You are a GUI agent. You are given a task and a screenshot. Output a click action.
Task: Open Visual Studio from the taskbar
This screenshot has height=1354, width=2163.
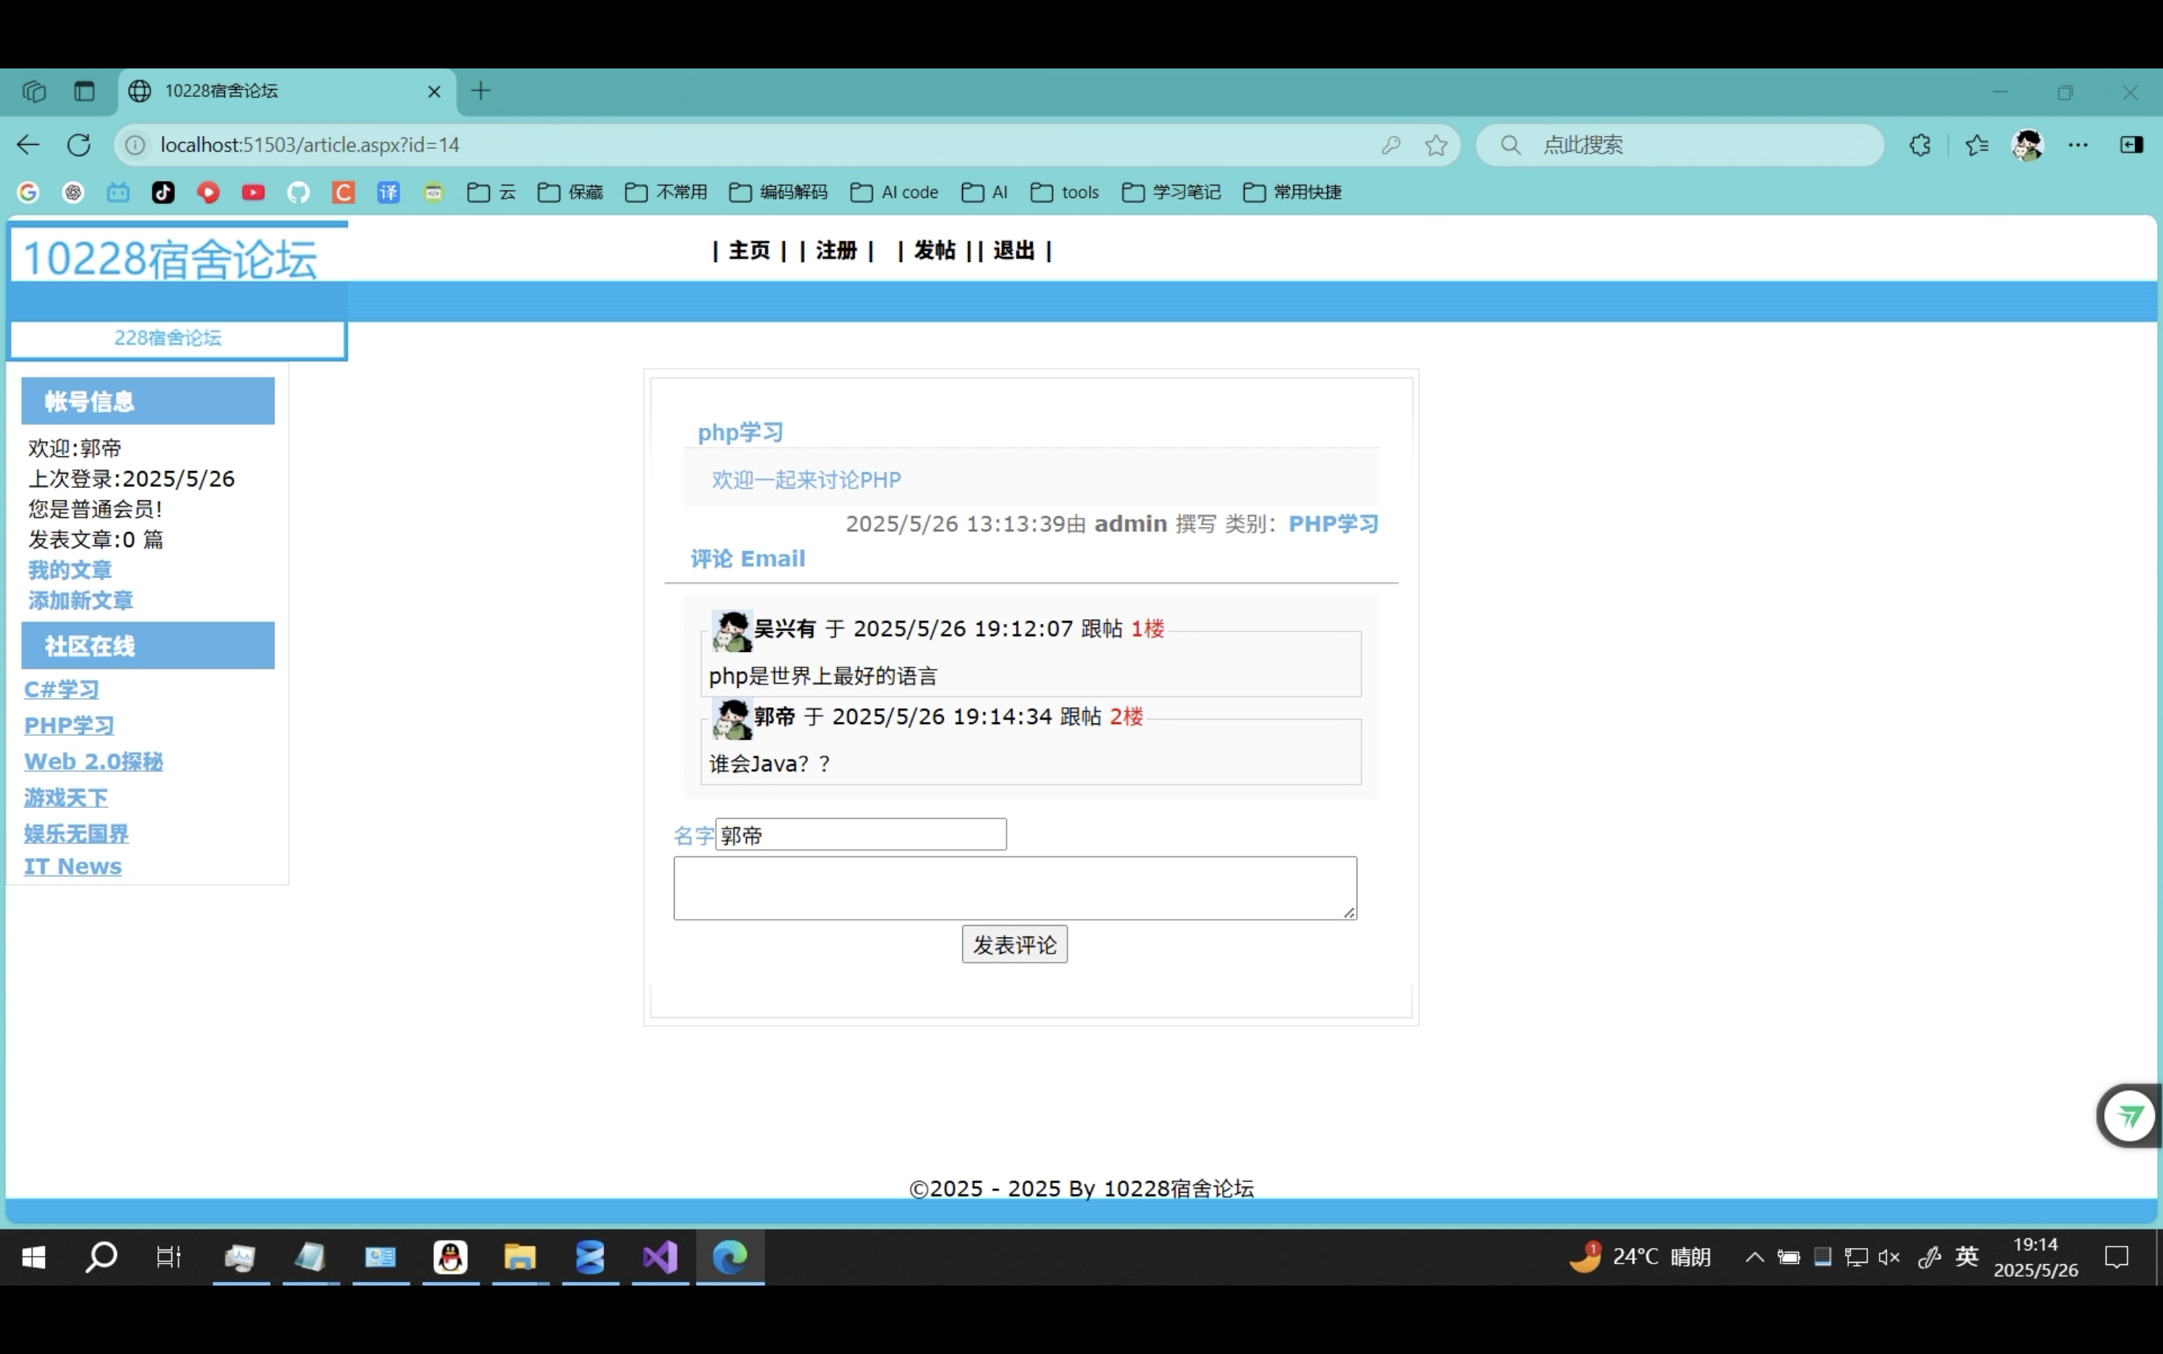(660, 1258)
